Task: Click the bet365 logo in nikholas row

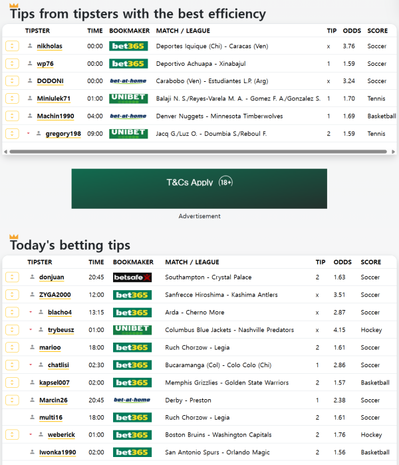Action: coord(128,46)
